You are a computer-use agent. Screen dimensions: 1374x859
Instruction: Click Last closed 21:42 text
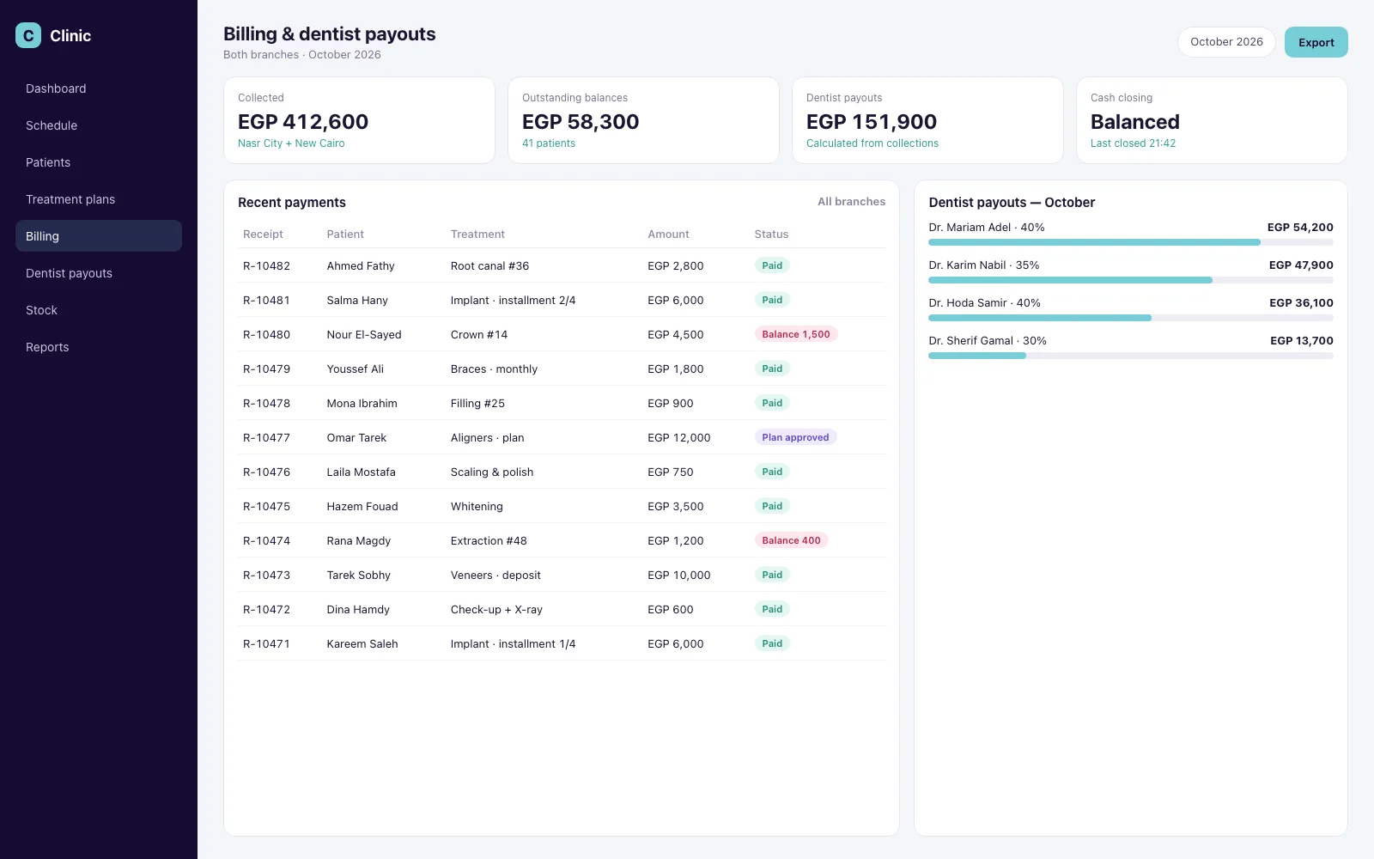pos(1133,143)
